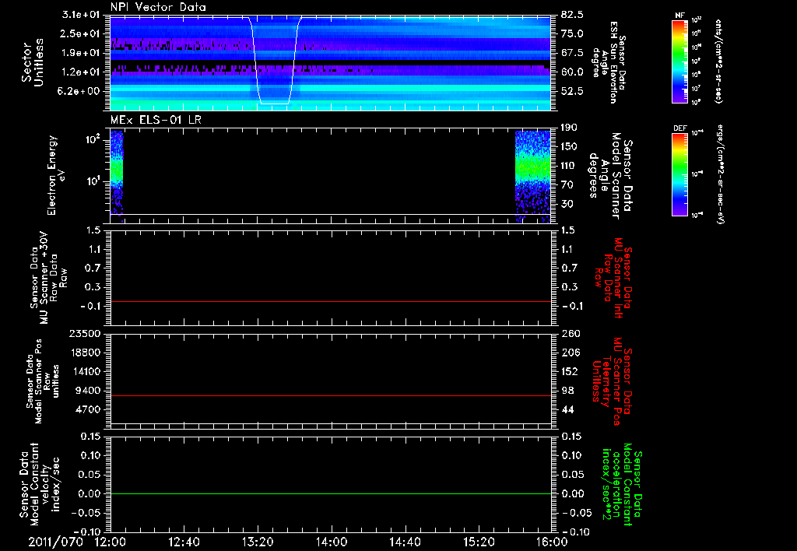The width and height of the screenshot is (797, 551).
Task: Select the 14:40 time axis label
Action: click(x=404, y=541)
